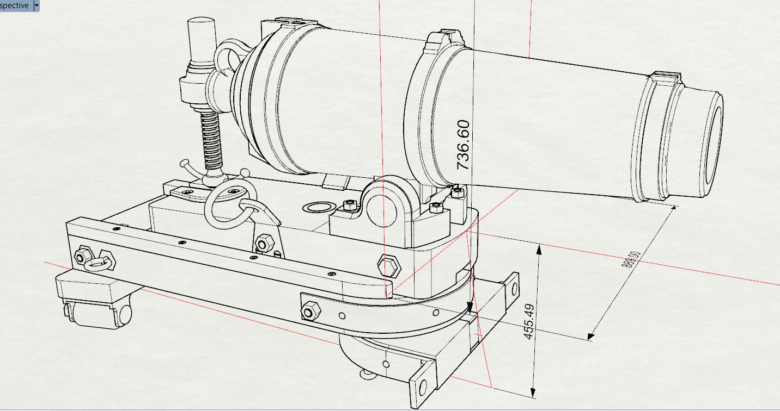Click the Perspective viewport title label
Viewport: 780px width, 411px height.
15,5
